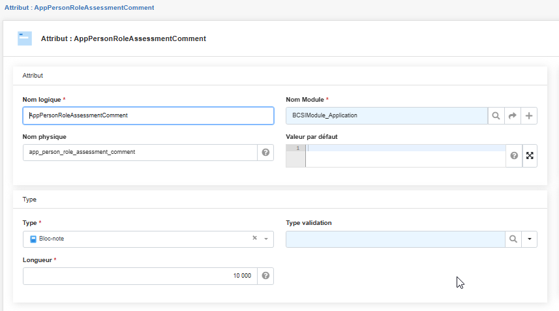The image size is (559, 311).
Task: Click the help icon for Valeur par défaut
Action: tap(514, 156)
